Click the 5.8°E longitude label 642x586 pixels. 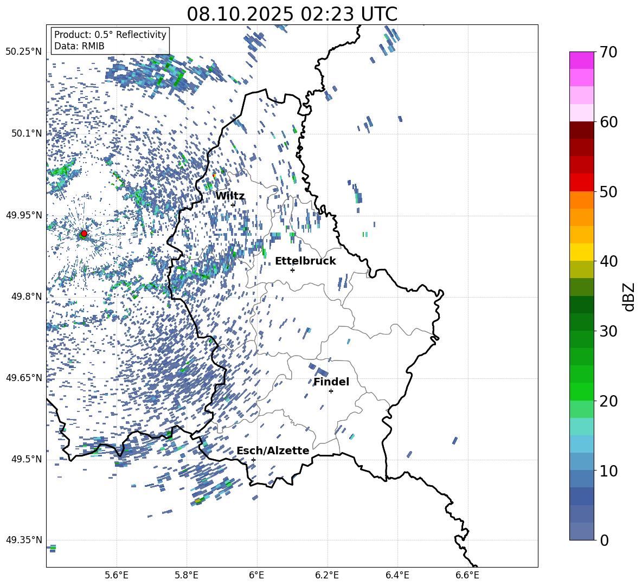point(187,575)
